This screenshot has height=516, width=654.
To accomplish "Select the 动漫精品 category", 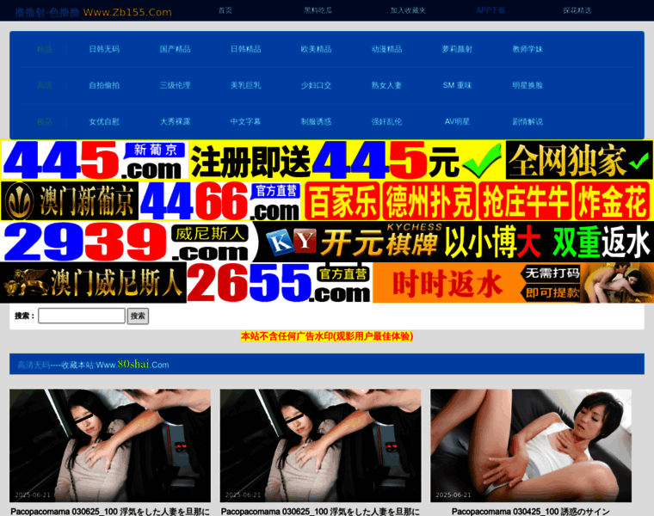I will [386, 49].
